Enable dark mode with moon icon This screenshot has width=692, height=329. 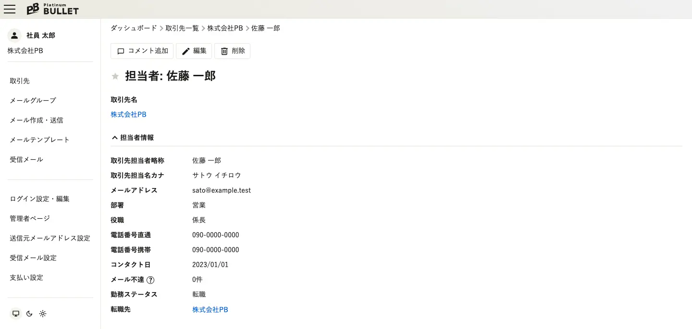coord(29,314)
